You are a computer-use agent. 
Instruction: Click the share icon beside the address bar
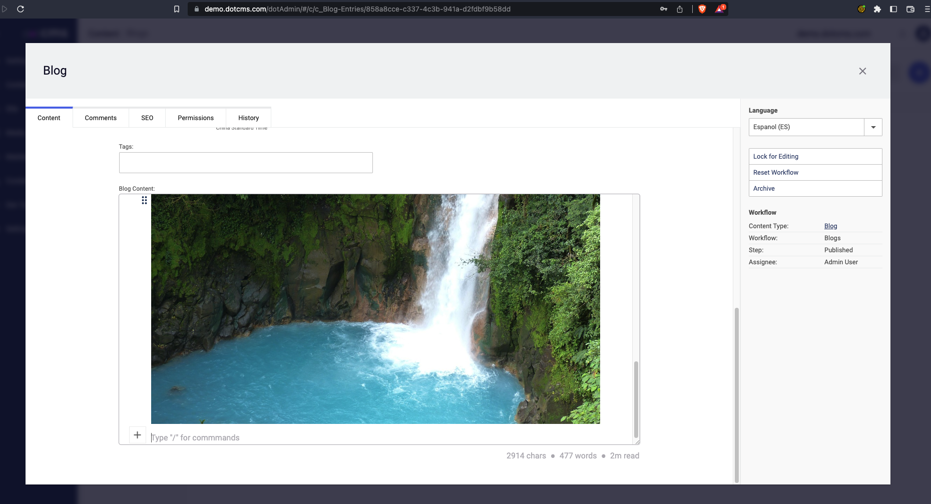[x=679, y=9]
